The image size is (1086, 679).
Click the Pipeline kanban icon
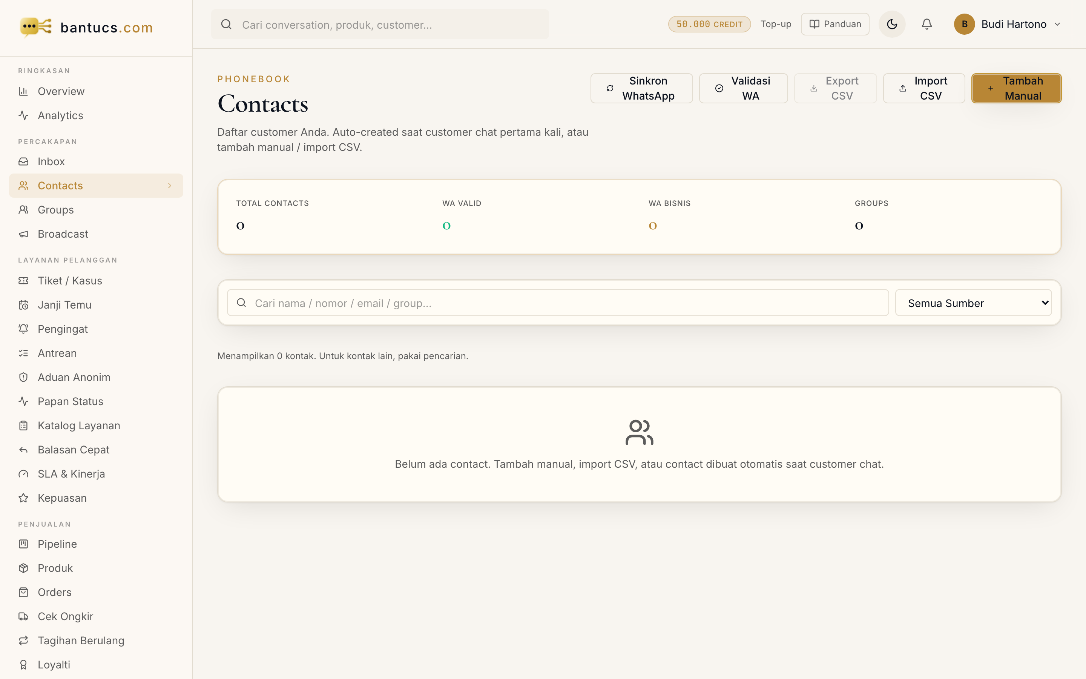23,544
